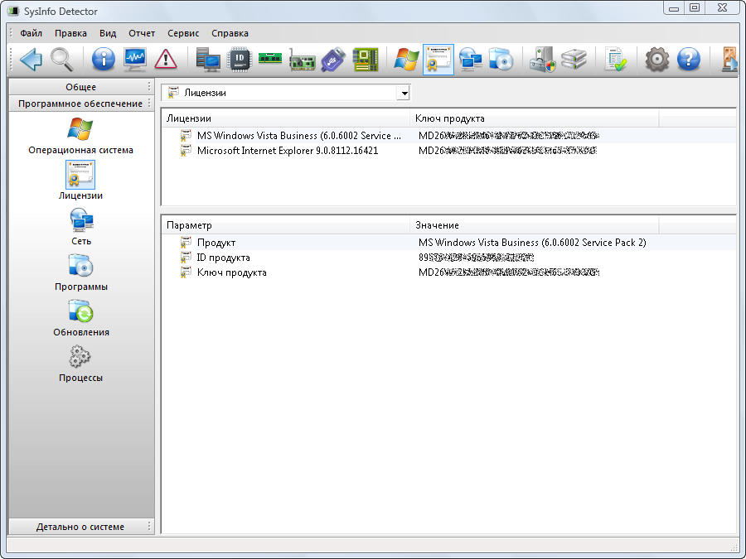The image size is (746, 559).
Task: Open the Вид menu
Action: point(108,33)
